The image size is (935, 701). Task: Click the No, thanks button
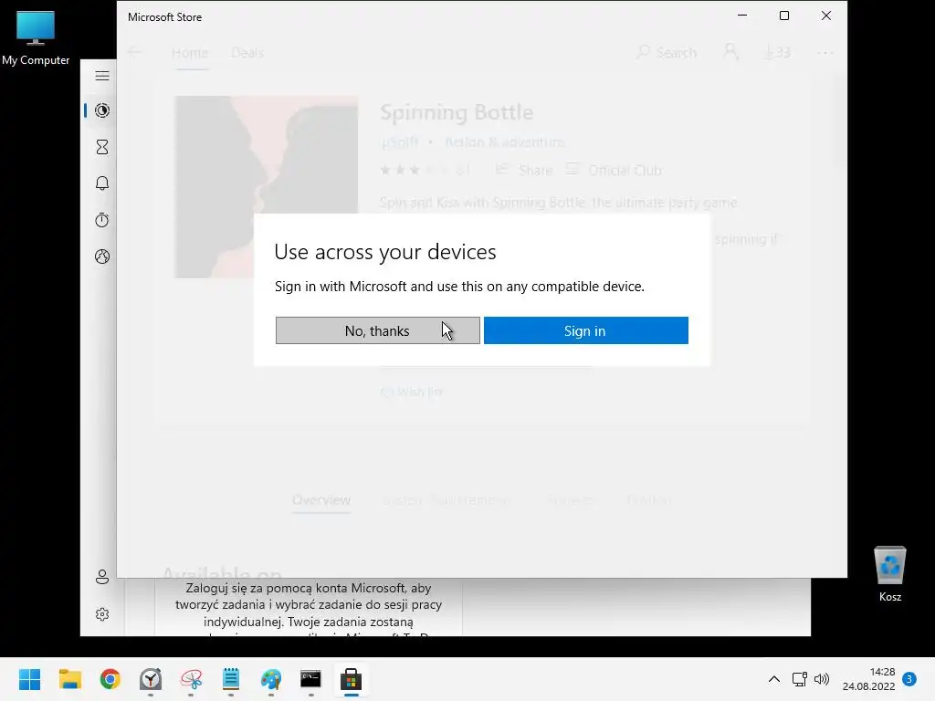(377, 330)
